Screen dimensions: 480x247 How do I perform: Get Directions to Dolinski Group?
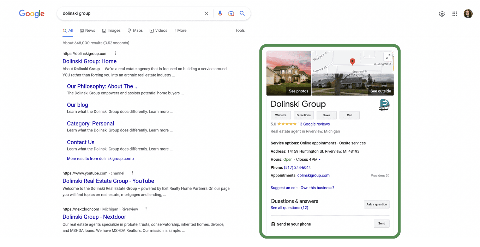(x=303, y=115)
